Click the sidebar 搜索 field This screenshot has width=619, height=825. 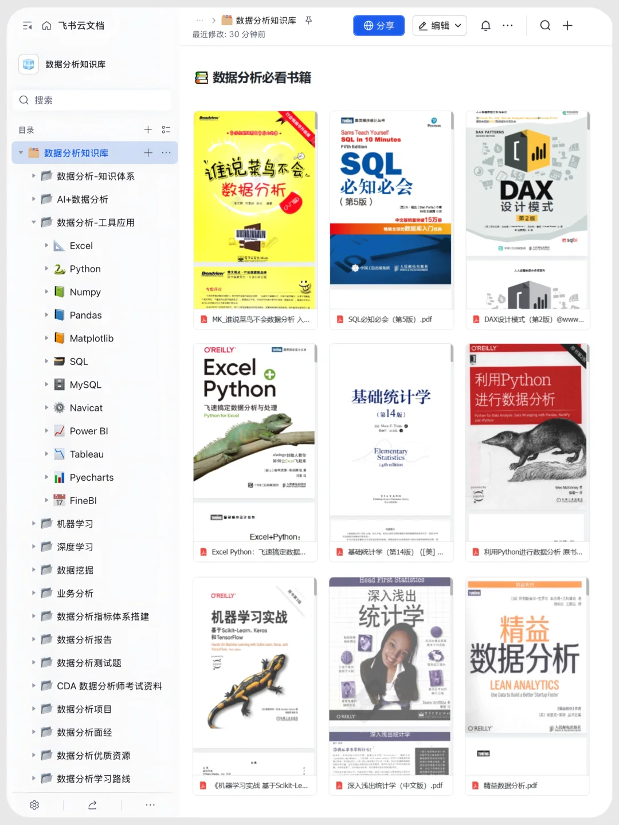point(92,100)
